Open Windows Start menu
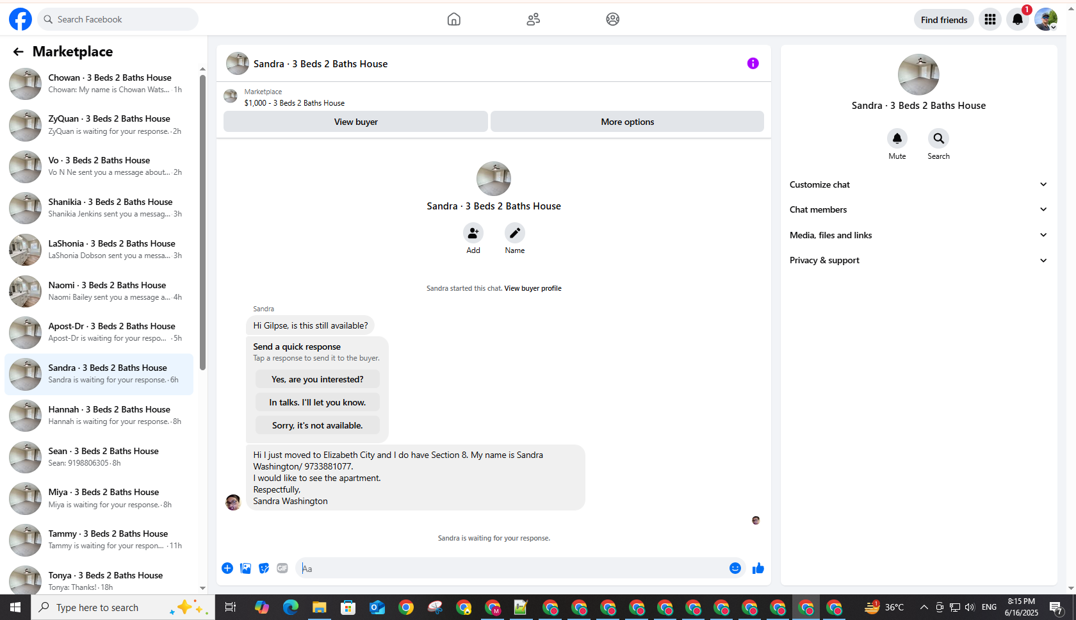This screenshot has height=620, width=1076. tap(15, 607)
